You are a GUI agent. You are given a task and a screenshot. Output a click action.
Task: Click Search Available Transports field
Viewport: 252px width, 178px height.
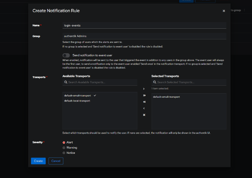pyautogui.click(x=100, y=82)
